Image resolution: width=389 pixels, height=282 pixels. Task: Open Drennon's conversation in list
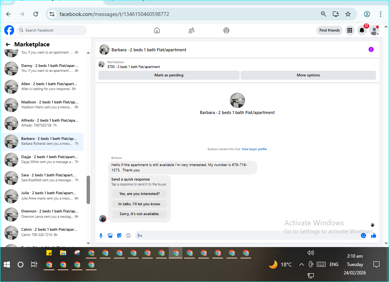click(43, 214)
